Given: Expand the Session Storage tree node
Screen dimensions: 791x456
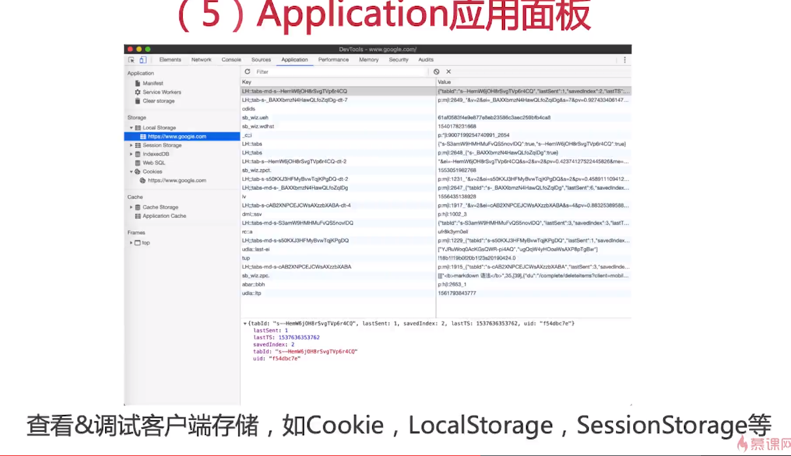Looking at the screenshot, I should 131,145.
